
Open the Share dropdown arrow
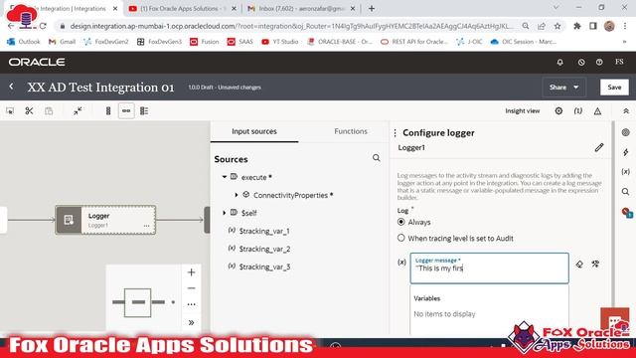point(576,88)
